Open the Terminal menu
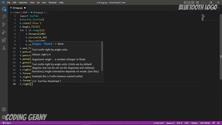Image resolution: width=222 pixels, height=125 pixels. click(x=52, y=2)
